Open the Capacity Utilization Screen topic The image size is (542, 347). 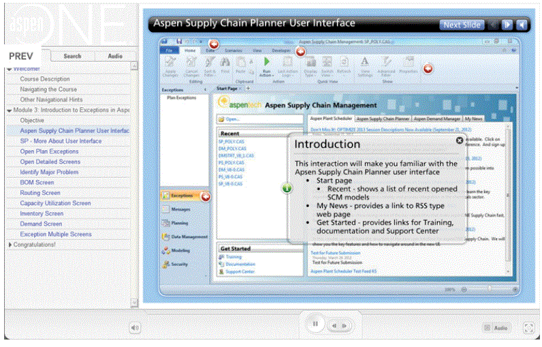pos(55,203)
